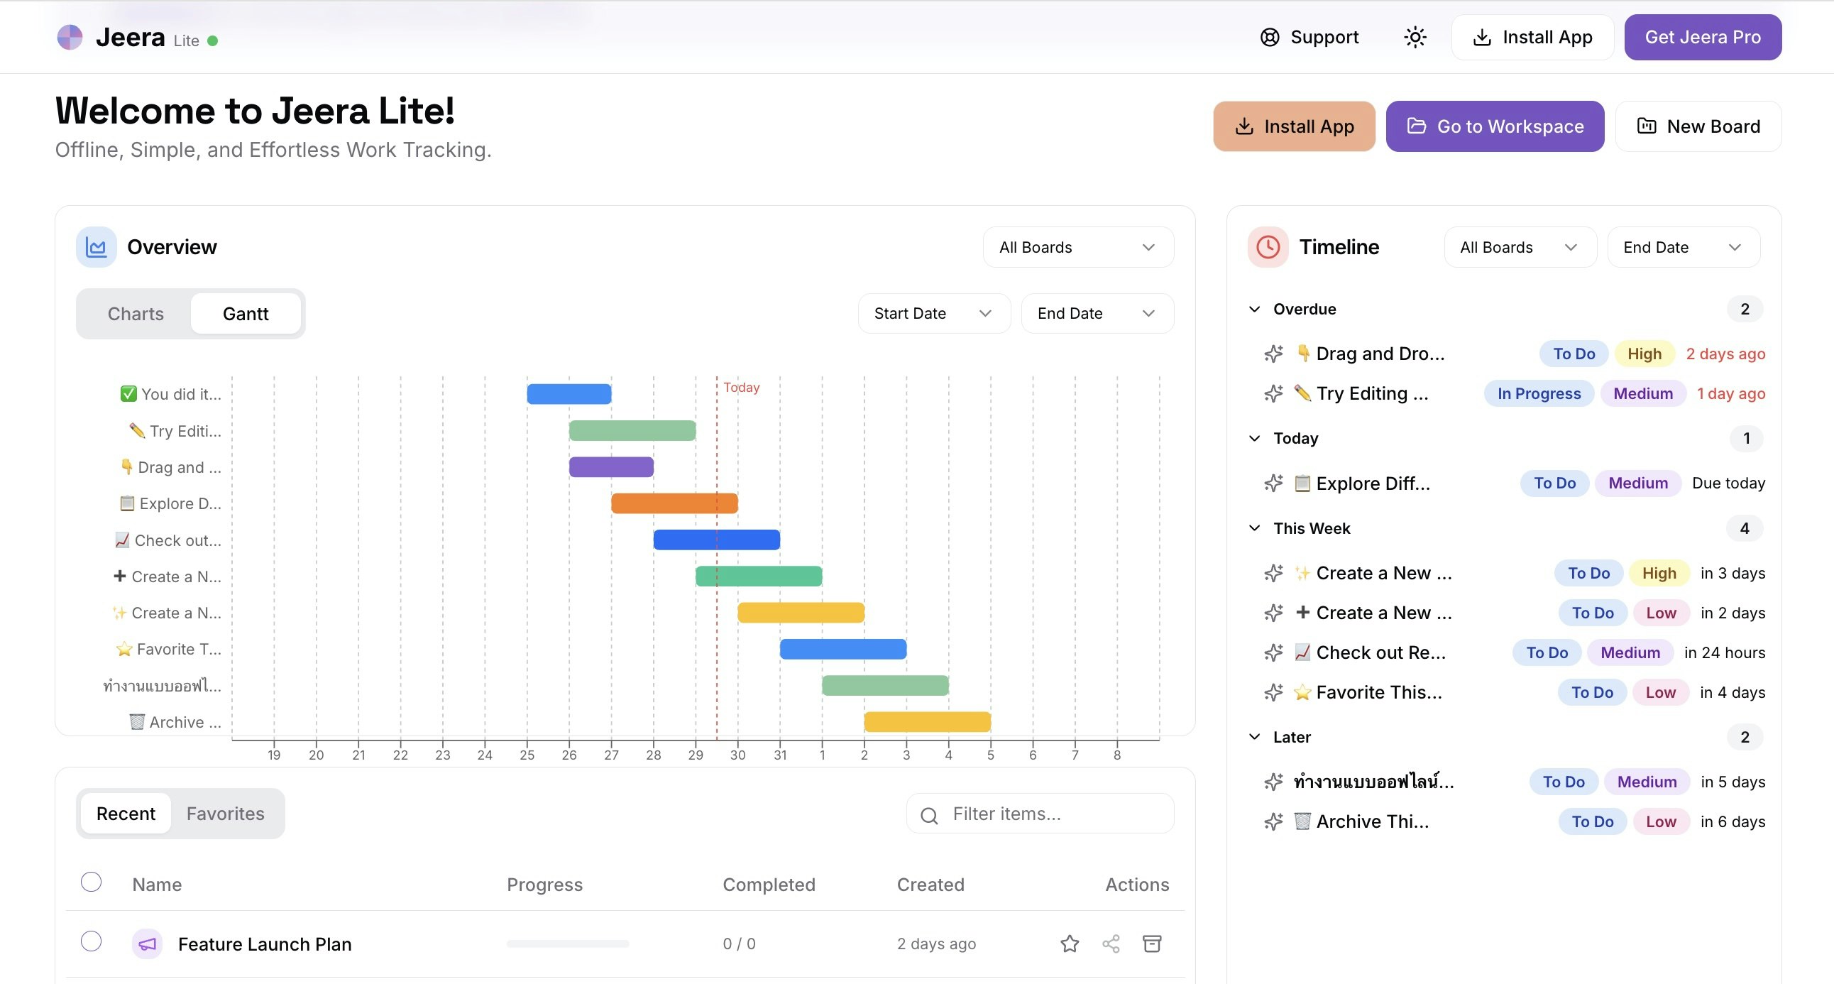Click the Go to Workspace button

[1495, 126]
